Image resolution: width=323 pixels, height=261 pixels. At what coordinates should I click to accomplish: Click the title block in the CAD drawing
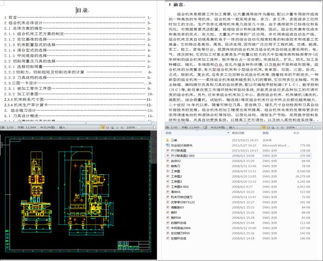[134, 245]
